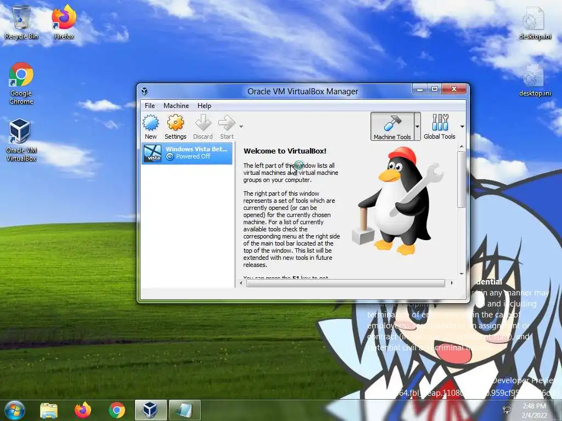Select the Machine Tools button

point(392,127)
